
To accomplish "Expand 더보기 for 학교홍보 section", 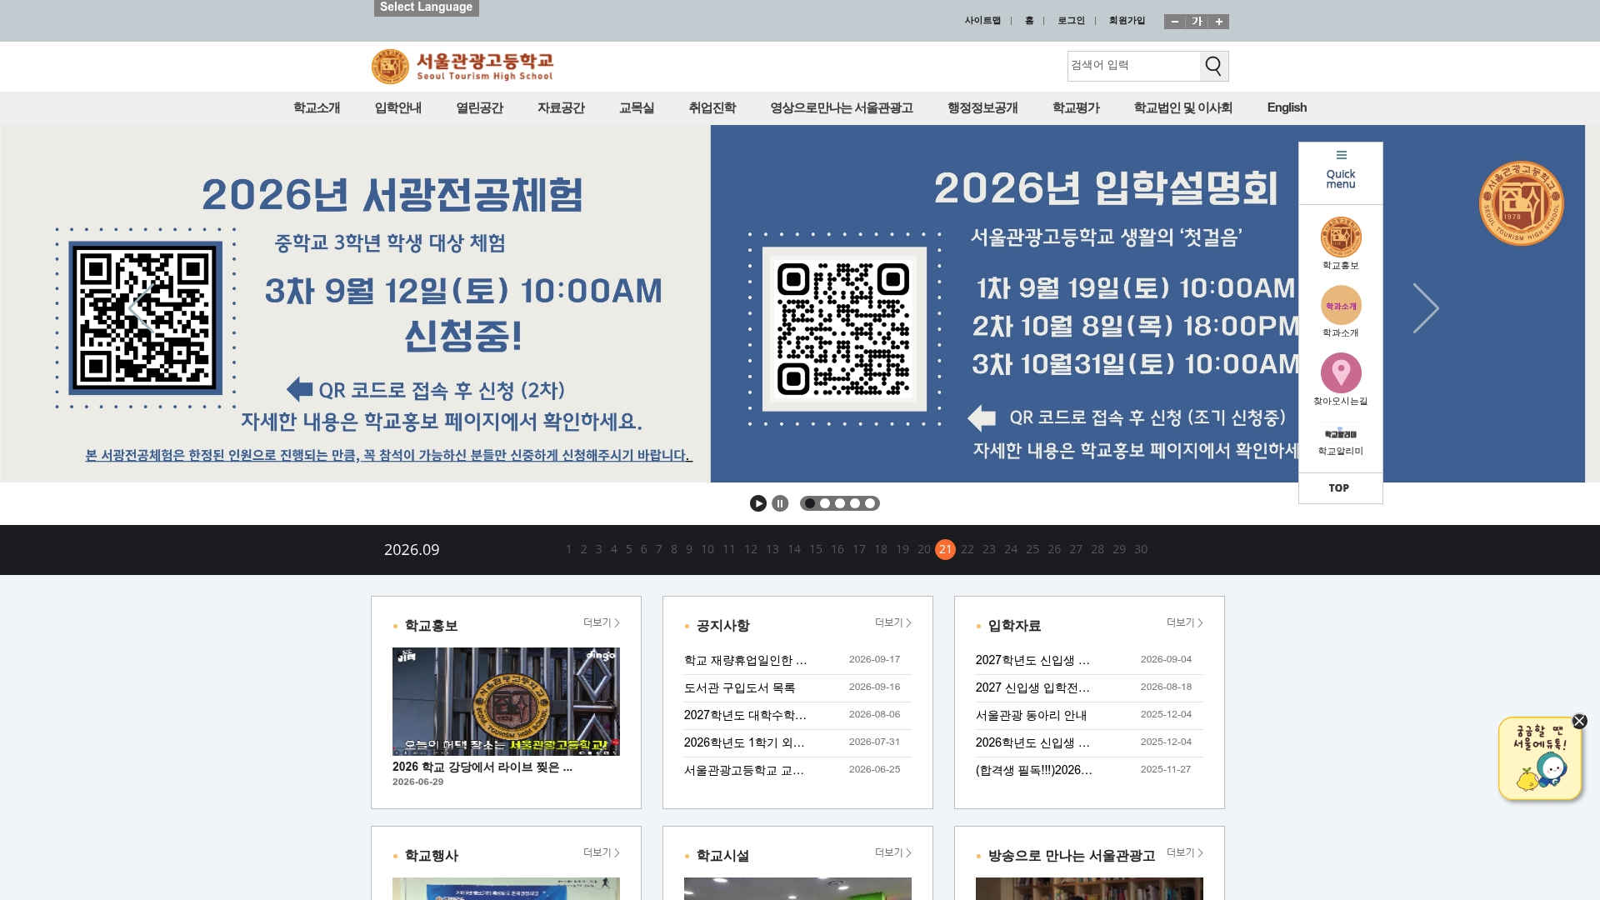I will pyautogui.click(x=602, y=622).
